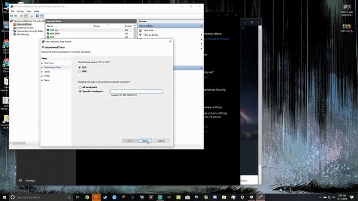358x201 pixels.
Task: Select Connection Security Rules in the tree
Action: pyautogui.click(x=30, y=31)
